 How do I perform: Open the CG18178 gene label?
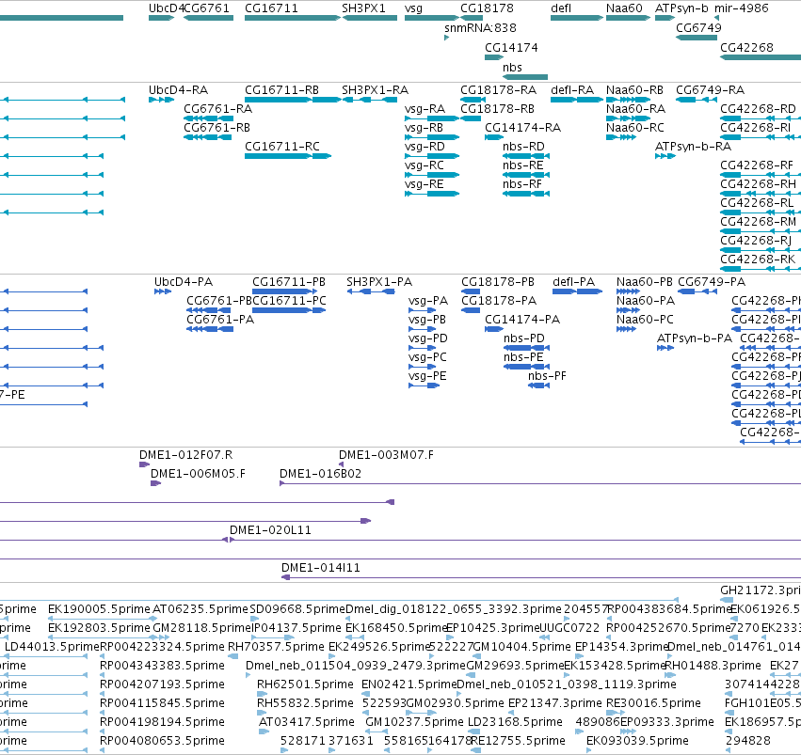coord(487,8)
